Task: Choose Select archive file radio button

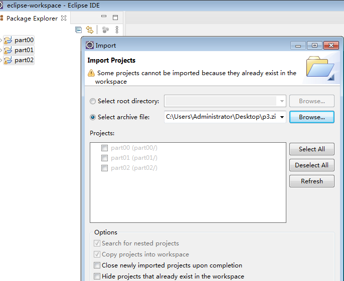Action: click(x=93, y=117)
